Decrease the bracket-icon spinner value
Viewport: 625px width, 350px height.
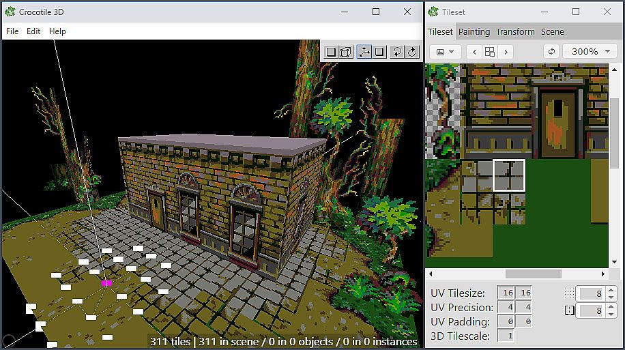(611, 314)
